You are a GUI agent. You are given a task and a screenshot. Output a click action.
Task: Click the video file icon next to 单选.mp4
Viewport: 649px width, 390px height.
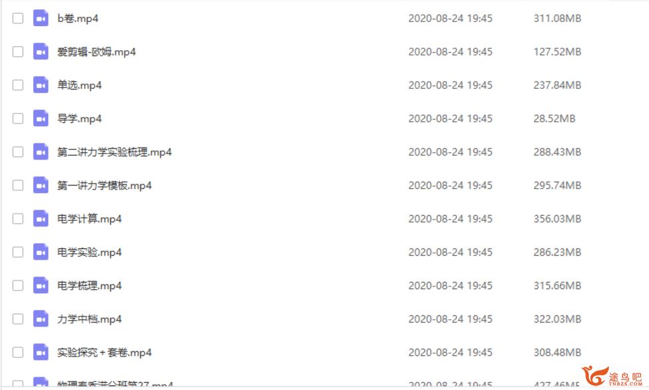41,85
